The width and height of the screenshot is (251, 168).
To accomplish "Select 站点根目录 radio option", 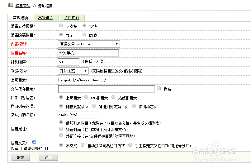I will tap(113, 97).
